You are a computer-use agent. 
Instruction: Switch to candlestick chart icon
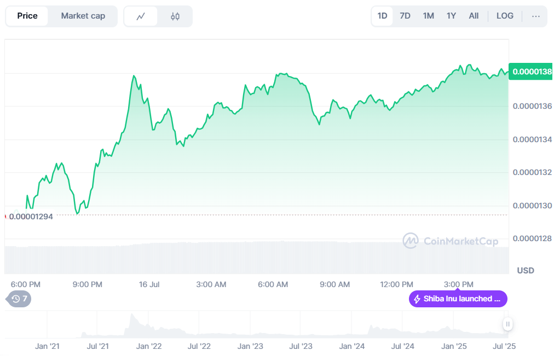175,16
